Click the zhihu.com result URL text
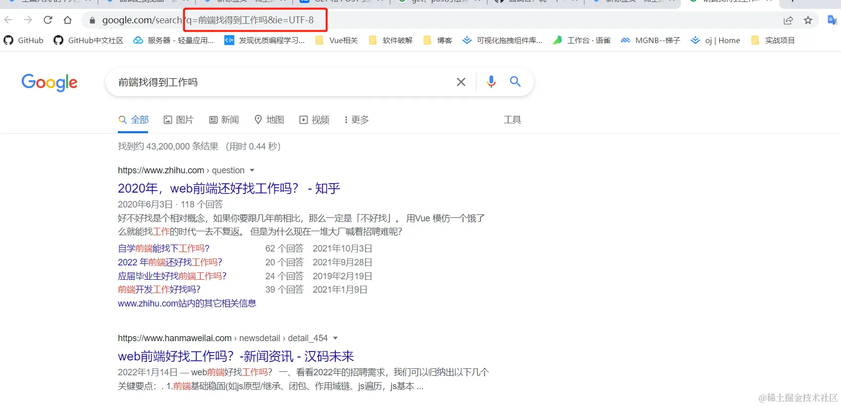The width and height of the screenshot is (841, 406). [x=181, y=170]
